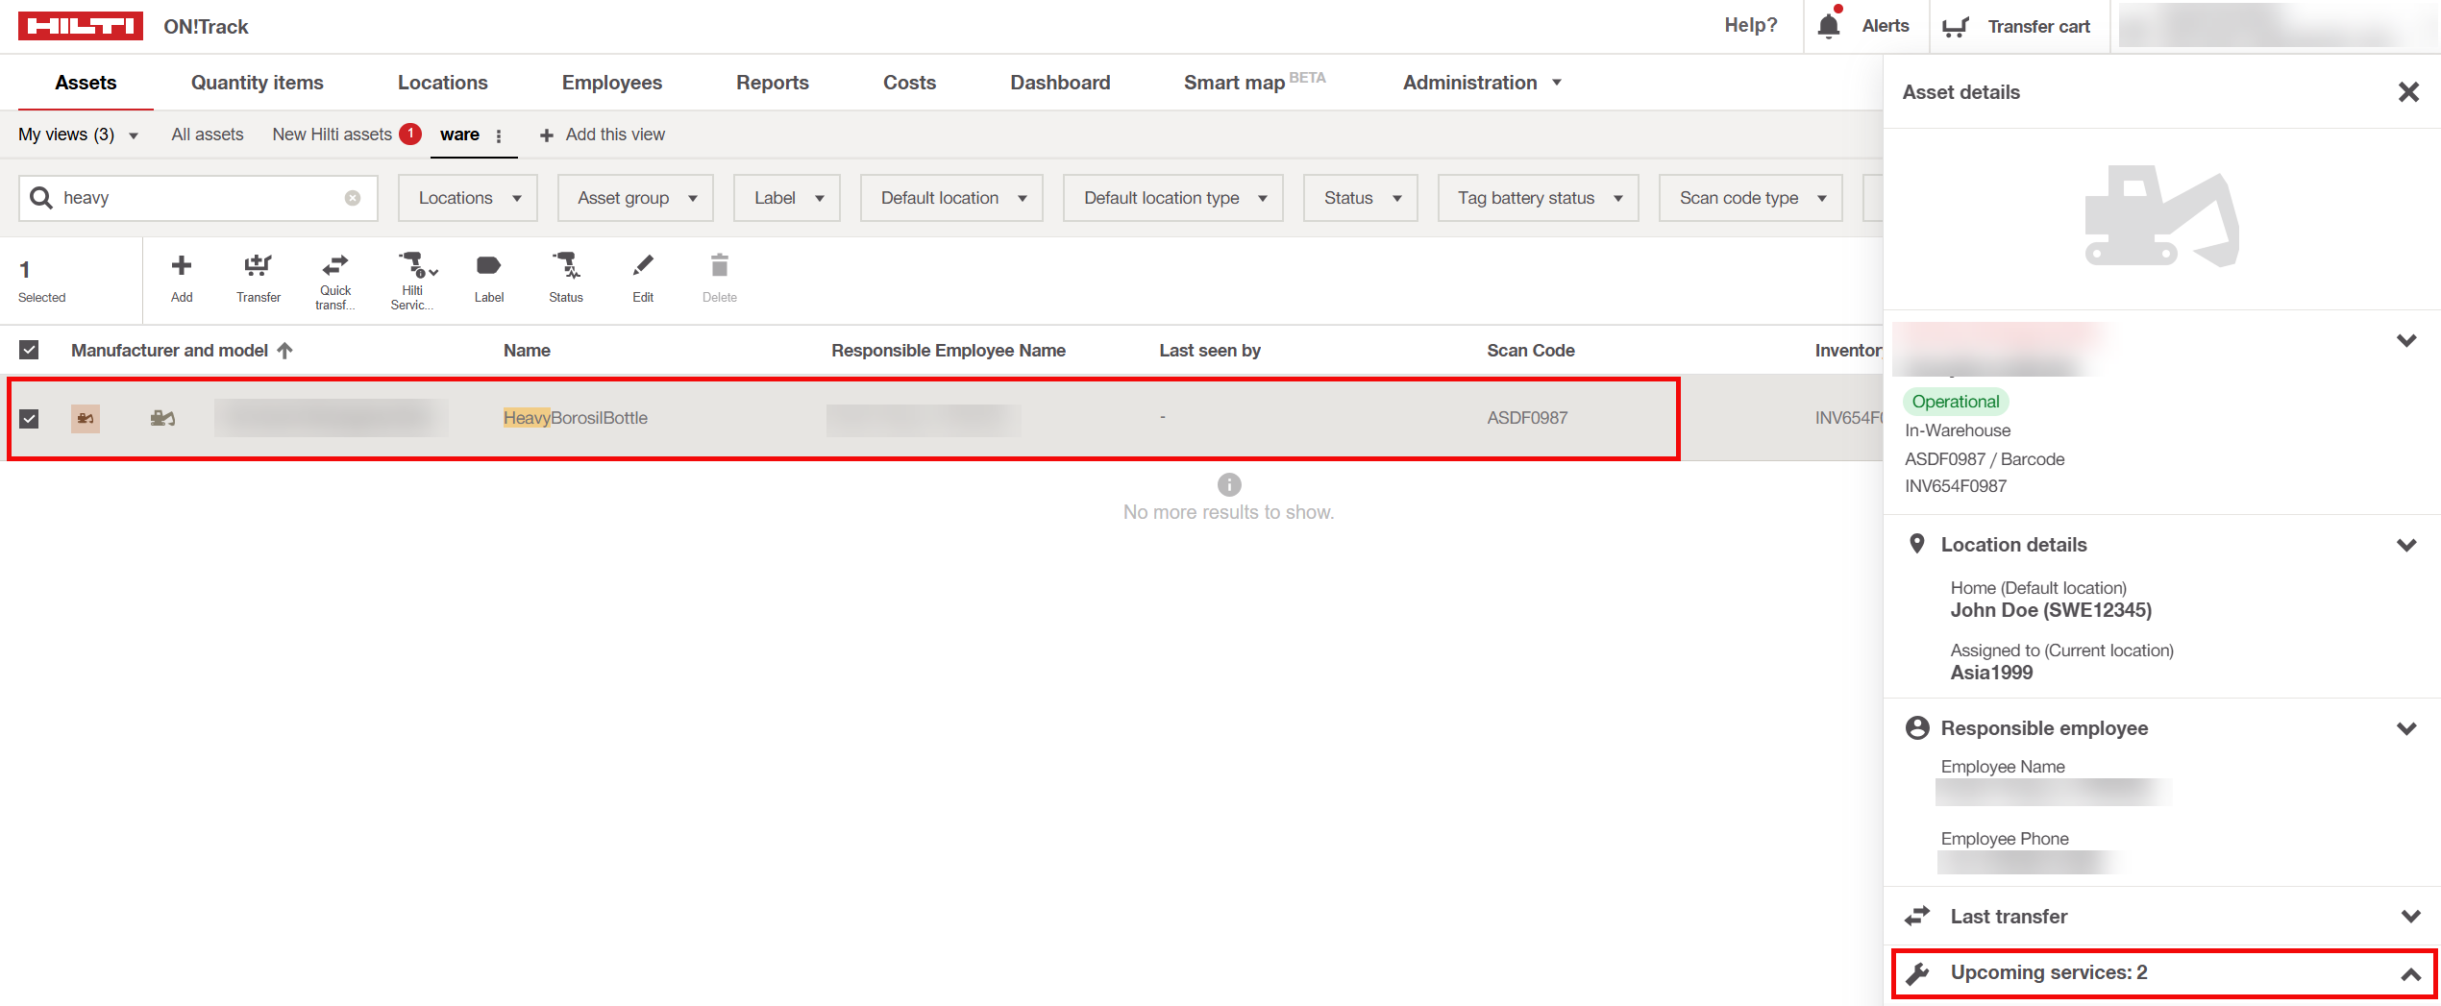This screenshot has height=1006, width=2441.
Task: Click the Transfer toolbar icon
Action: point(258,266)
